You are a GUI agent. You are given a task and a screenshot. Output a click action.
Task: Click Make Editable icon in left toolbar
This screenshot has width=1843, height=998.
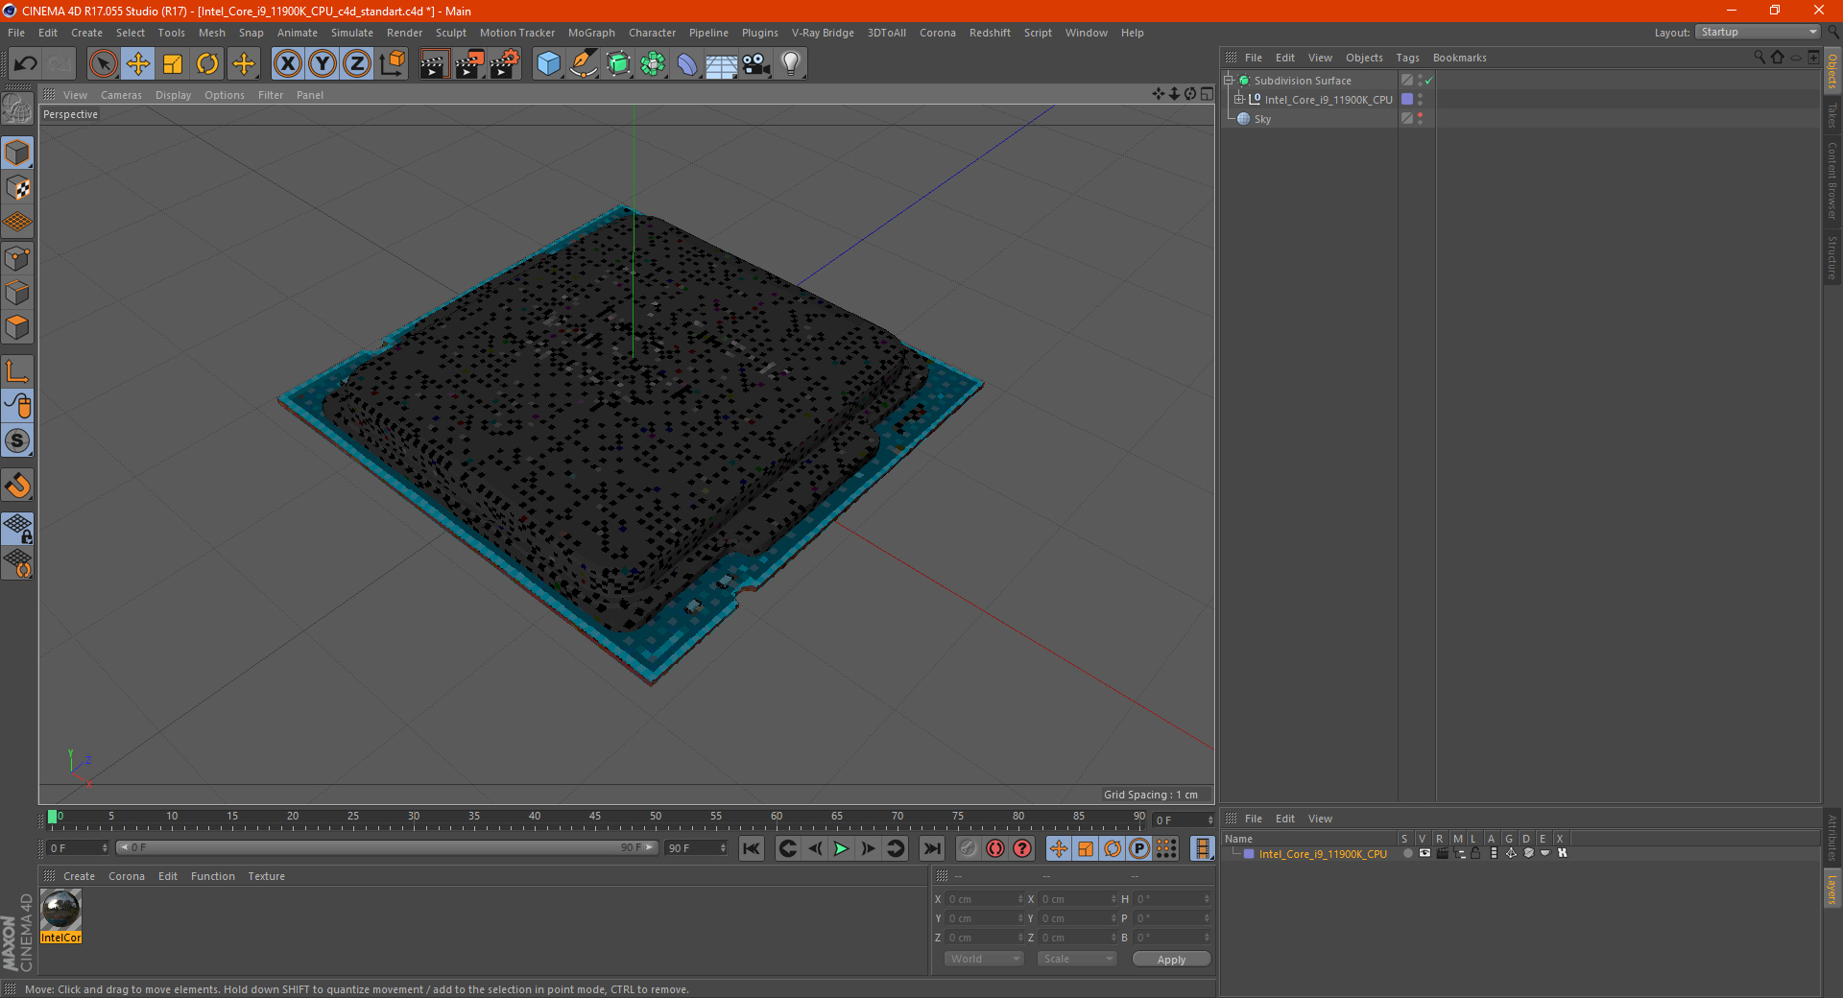tap(17, 109)
